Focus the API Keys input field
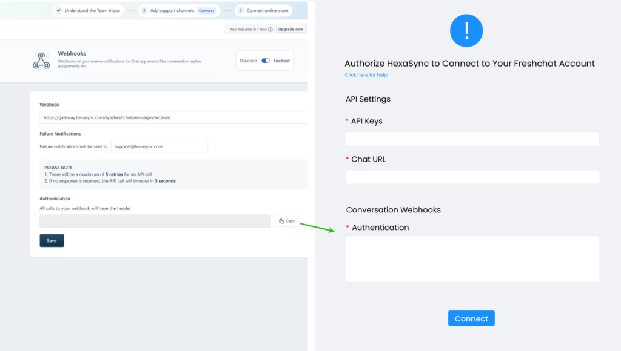 472,139
